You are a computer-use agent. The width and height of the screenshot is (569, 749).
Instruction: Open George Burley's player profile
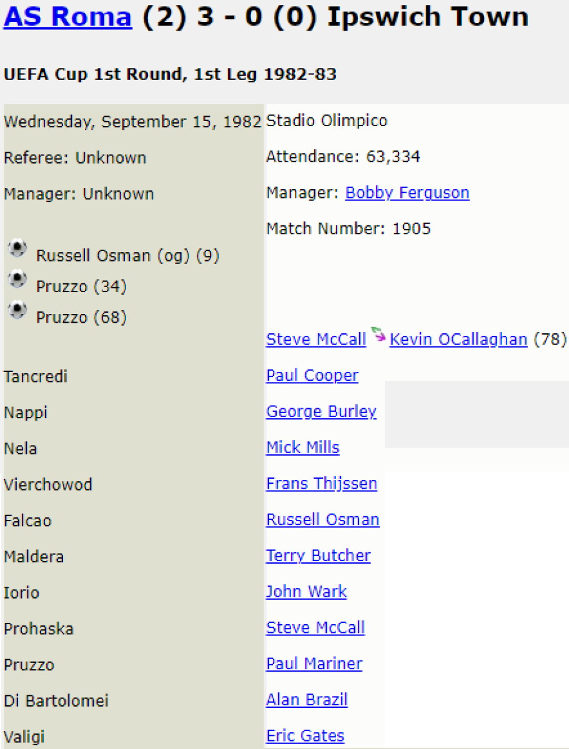click(321, 412)
